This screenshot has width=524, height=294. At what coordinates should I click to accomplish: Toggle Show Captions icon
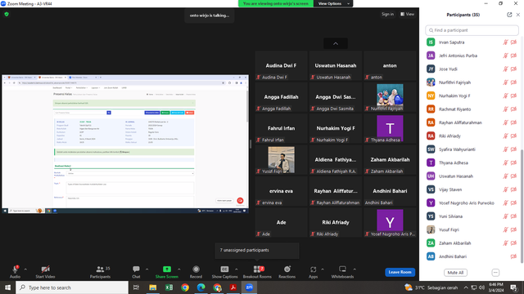(224, 269)
